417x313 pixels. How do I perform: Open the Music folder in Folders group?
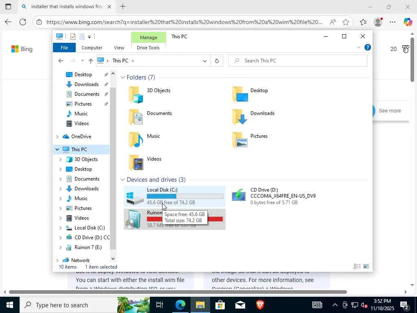[136, 140]
